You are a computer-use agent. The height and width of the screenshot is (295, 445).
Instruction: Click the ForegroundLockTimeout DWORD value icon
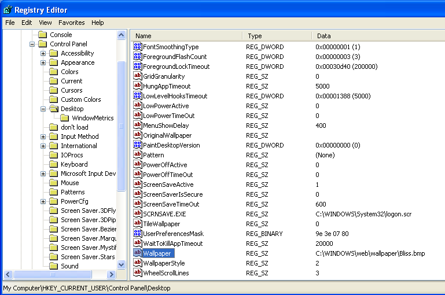coord(138,66)
